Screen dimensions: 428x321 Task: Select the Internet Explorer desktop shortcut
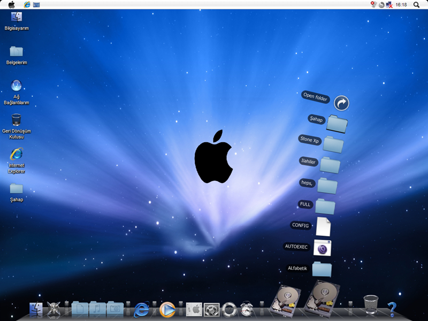pyautogui.click(x=17, y=161)
